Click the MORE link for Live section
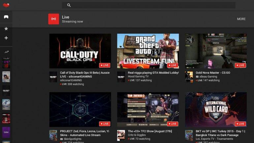254x143 pixels. click(241, 19)
